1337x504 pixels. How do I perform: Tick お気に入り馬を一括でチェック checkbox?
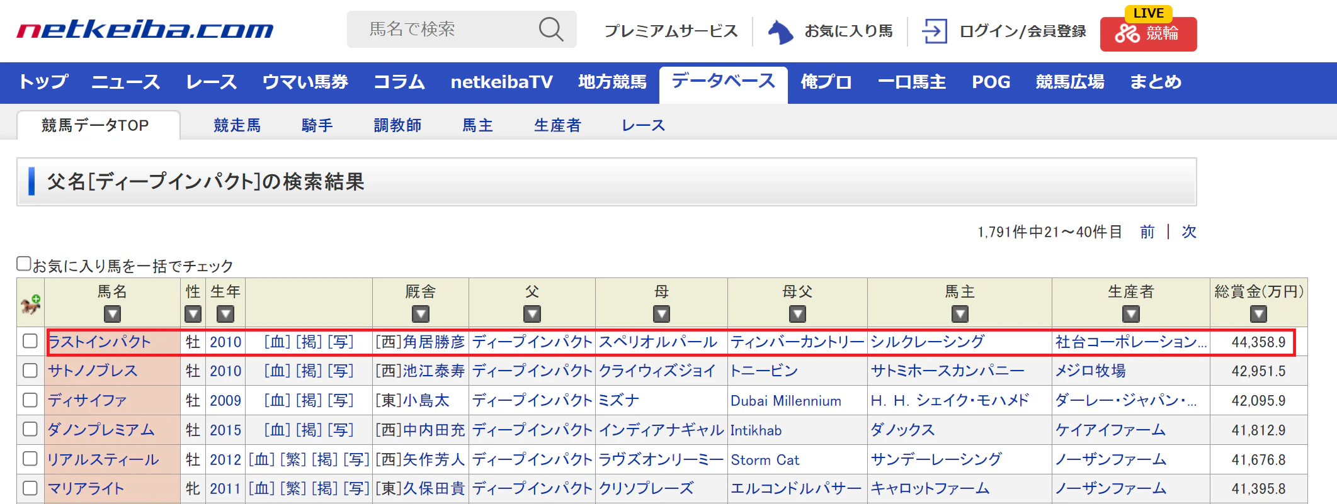click(24, 264)
